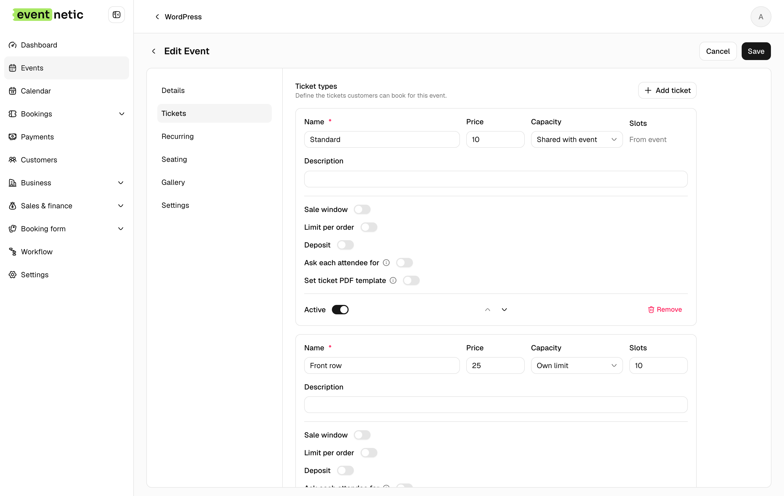Expand the Booking form submenu chevron
The height and width of the screenshot is (496, 784).
(121, 229)
